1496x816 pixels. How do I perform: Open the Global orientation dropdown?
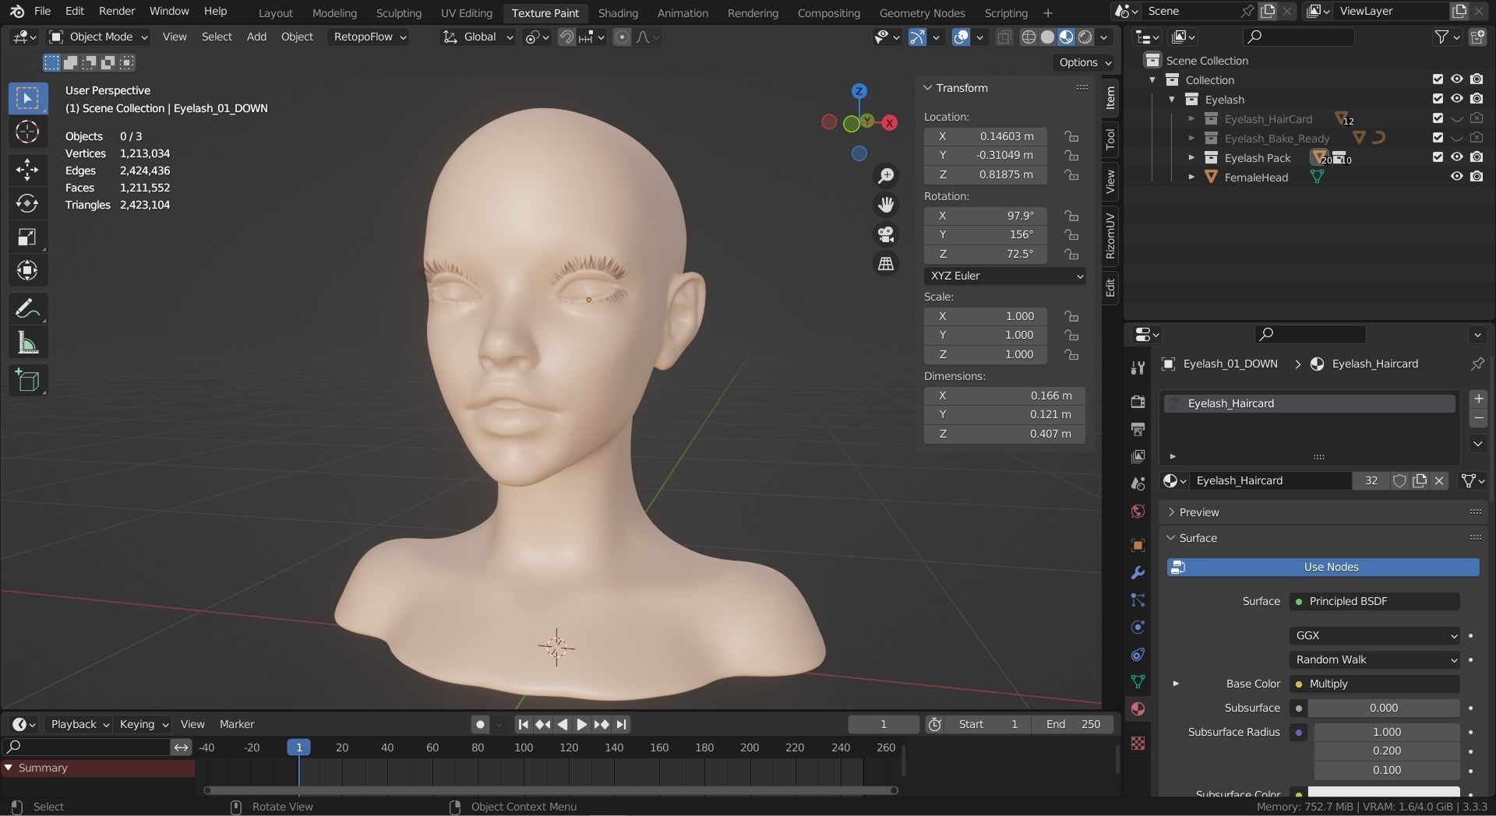[x=478, y=37]
